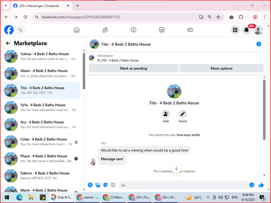Open Yulissa's conversation
This screenshot has width=271, height=203.
pyautogui.click(x=41, y=56)
